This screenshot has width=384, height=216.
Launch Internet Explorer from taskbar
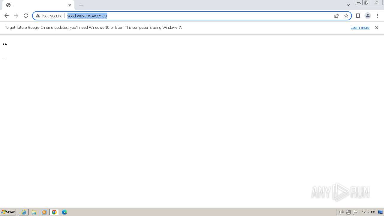click(x=24, y=212)
